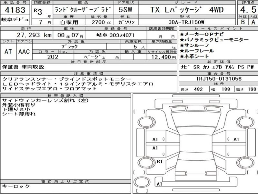Select the exterior grade B

coord(243,22)
